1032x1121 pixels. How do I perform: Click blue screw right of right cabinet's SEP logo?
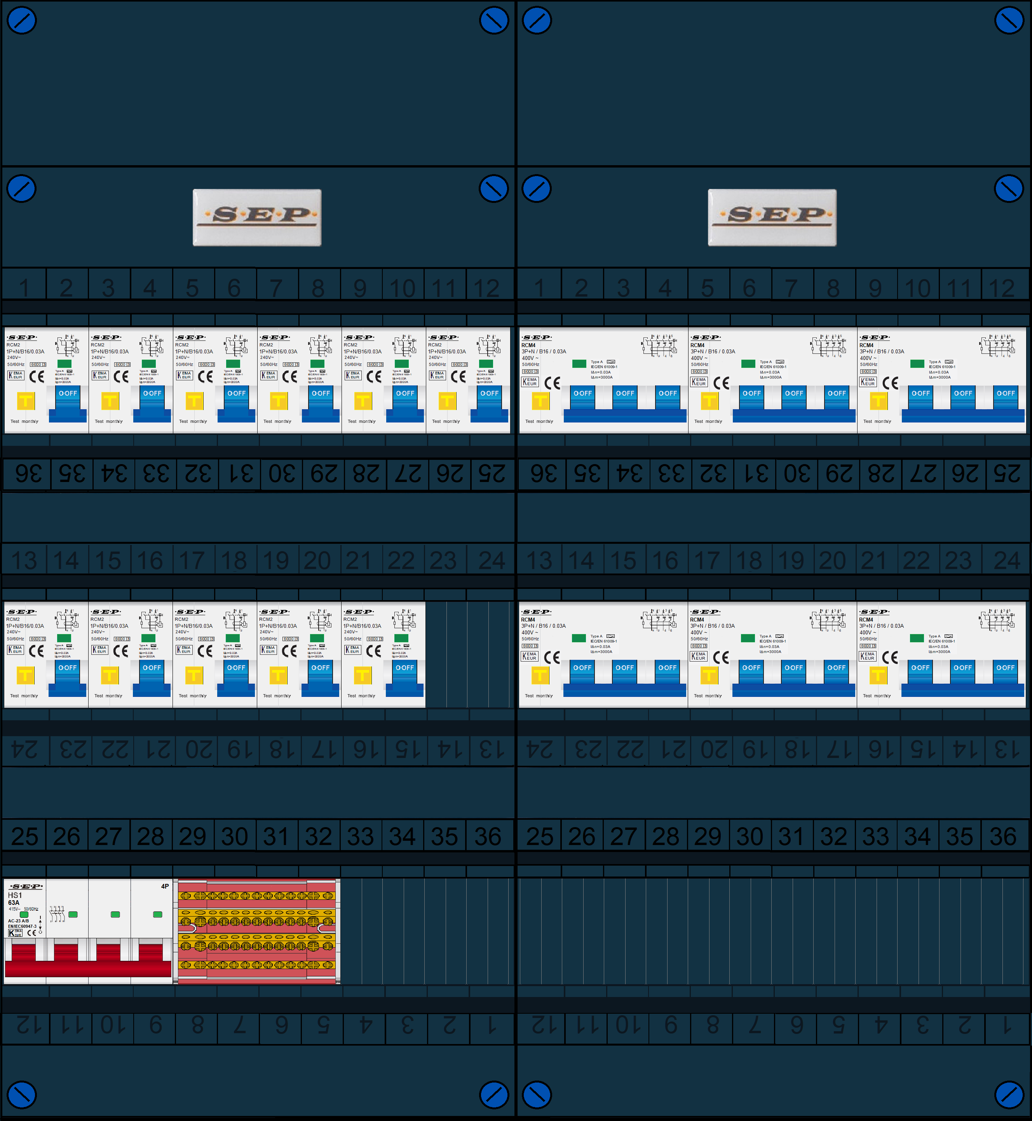coord(1009,188)
